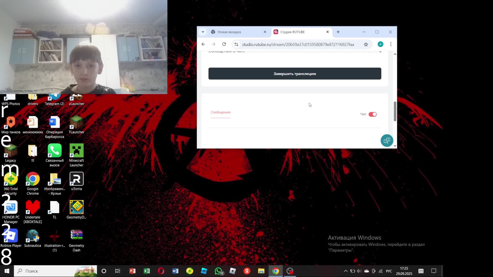Click the RUTUBE support chat bubble icon
Viewport: 493px width, 277px height.
(x=387, y=141)
